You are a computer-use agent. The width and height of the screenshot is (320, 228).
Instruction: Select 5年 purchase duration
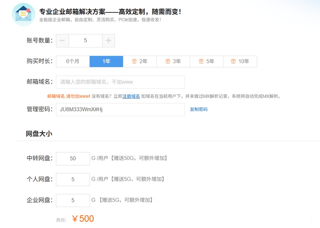click(x=207, y=61)
